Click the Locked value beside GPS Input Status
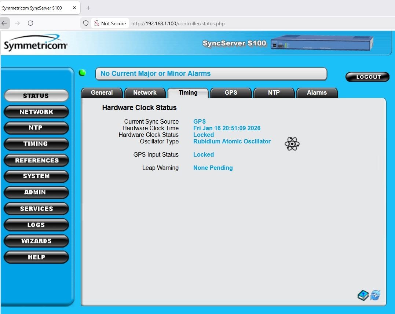The image size is (395, 314). [204, 154]
